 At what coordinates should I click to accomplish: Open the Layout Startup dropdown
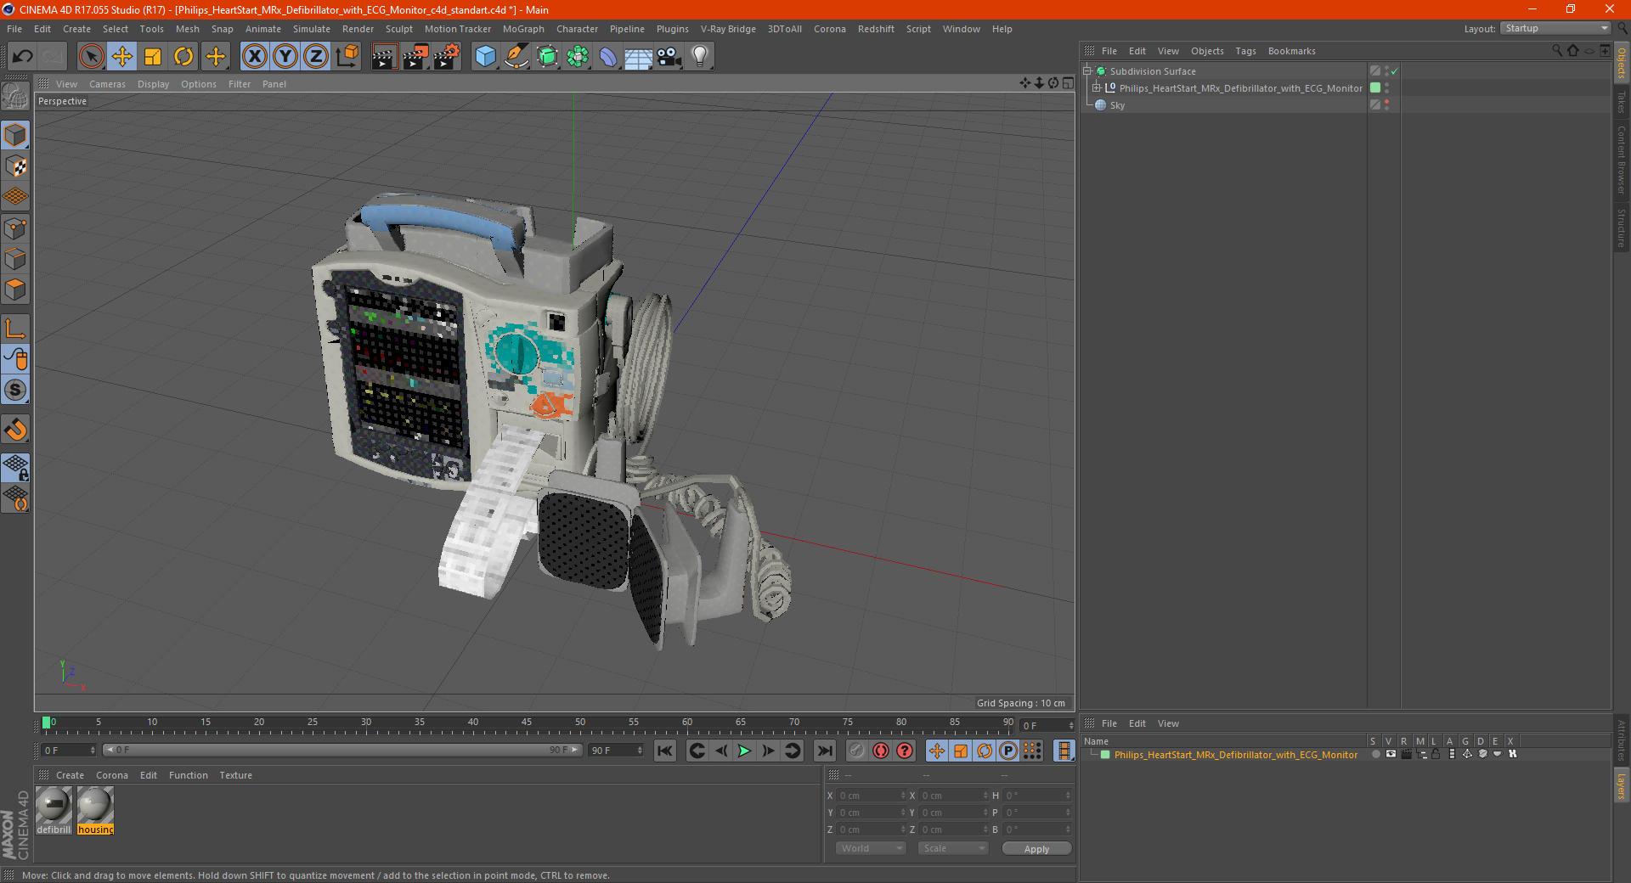click(x=1556, y=28)
